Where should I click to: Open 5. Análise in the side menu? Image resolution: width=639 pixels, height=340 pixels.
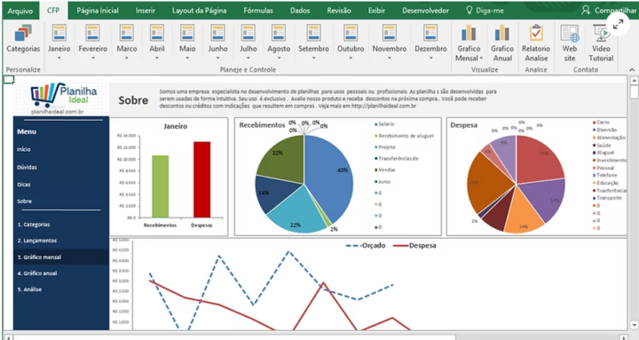tap(29, 289)
